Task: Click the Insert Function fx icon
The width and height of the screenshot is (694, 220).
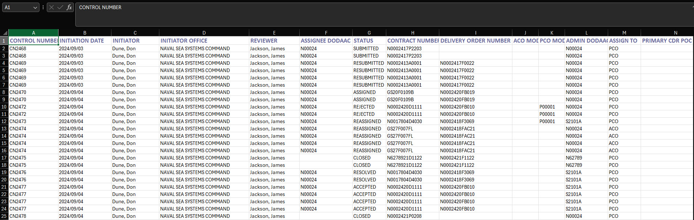Action: coord(69,7)
